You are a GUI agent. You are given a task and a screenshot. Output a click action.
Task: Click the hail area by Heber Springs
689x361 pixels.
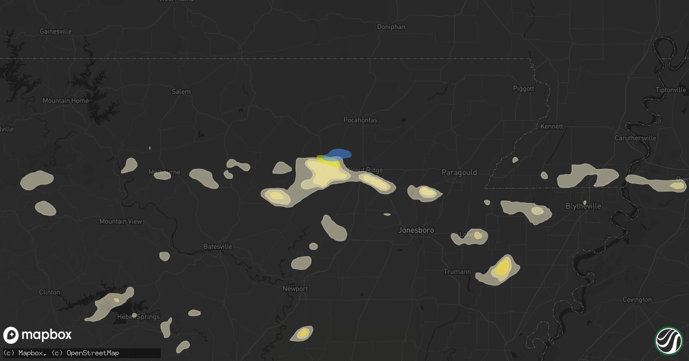[111, 303]
